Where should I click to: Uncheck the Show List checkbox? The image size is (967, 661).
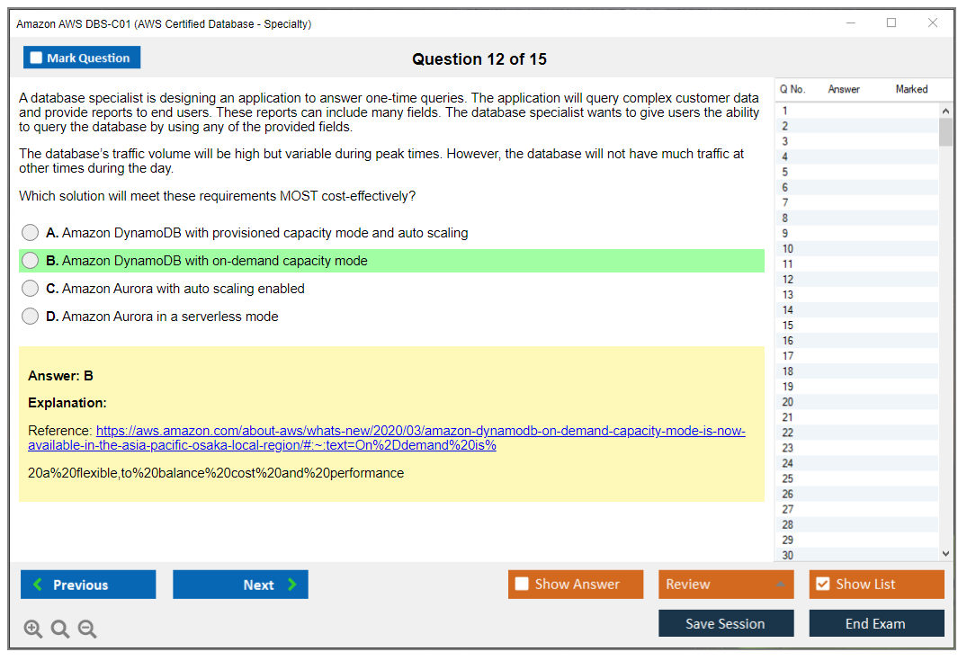pos(822,585)
